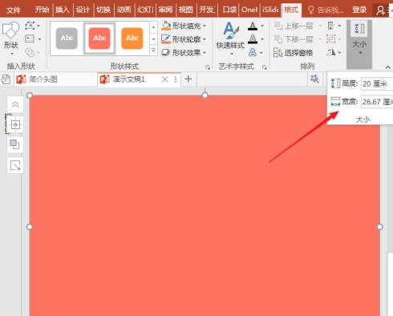This screenshot has height=316, width=393.
Task: Open the text fill dropdown arrow
Action: (262, 26)
